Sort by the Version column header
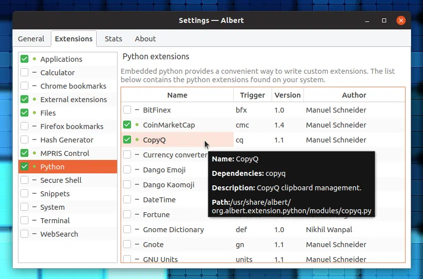This screenshot has height=279, width=423. click(x=287, y=95)
